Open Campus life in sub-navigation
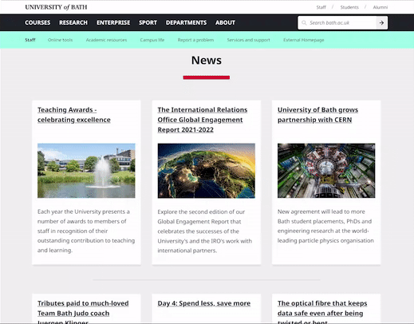 [x=152, y=40]
